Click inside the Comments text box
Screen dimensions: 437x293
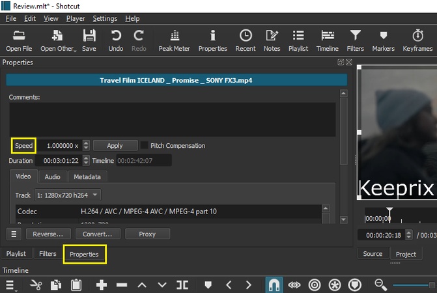point(173,119)
